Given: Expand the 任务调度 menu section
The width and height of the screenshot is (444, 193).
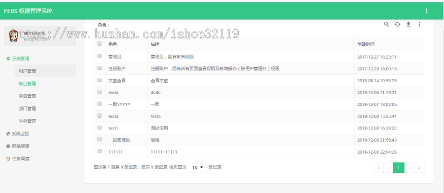Looking at the screenshot, I should [20, 159].
